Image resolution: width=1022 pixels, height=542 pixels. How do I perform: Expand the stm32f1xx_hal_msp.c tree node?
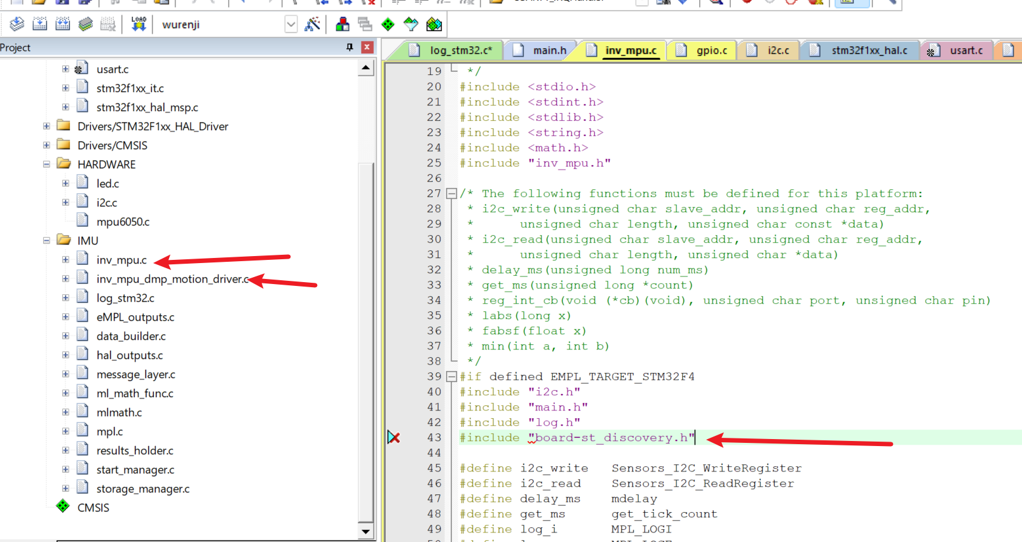[65, 107]
